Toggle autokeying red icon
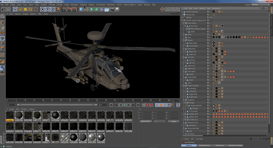Viewport: 273px width, 148px height. (x=147, y=105)
